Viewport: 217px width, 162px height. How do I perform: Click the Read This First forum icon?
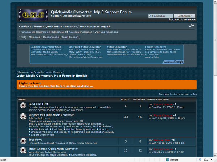click(x=22, y=106)
